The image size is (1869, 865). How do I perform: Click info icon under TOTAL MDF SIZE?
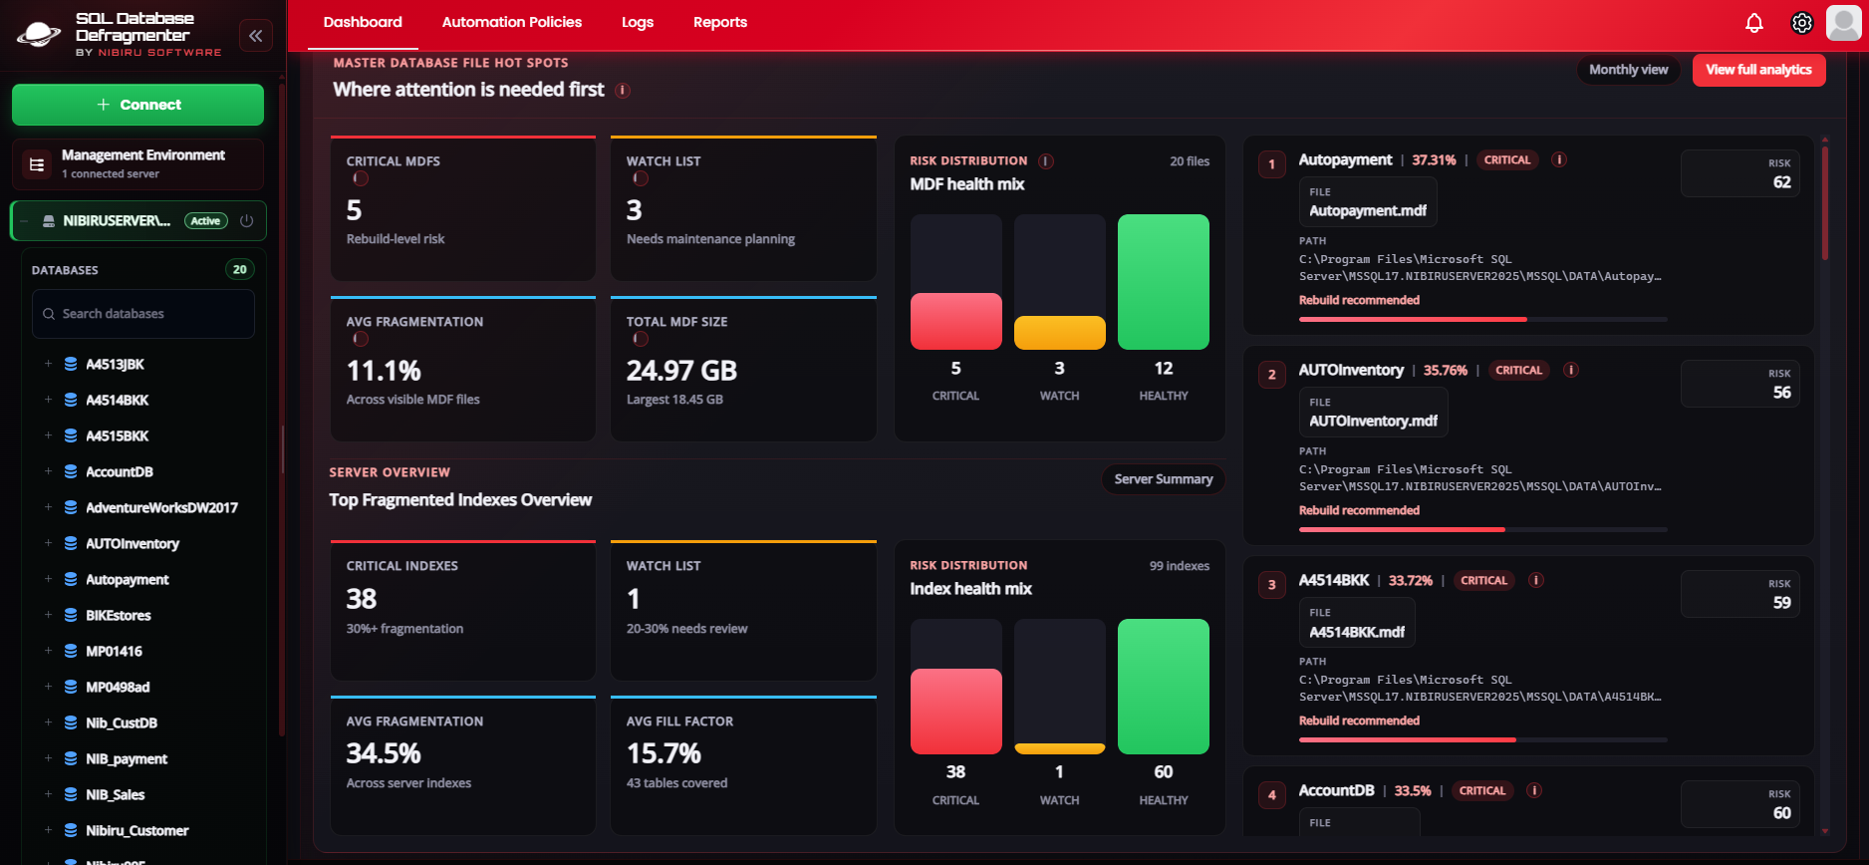641,339
